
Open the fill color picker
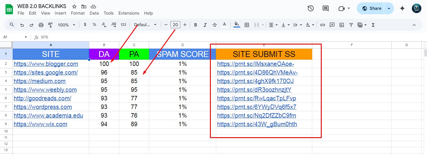pos(237,25)
